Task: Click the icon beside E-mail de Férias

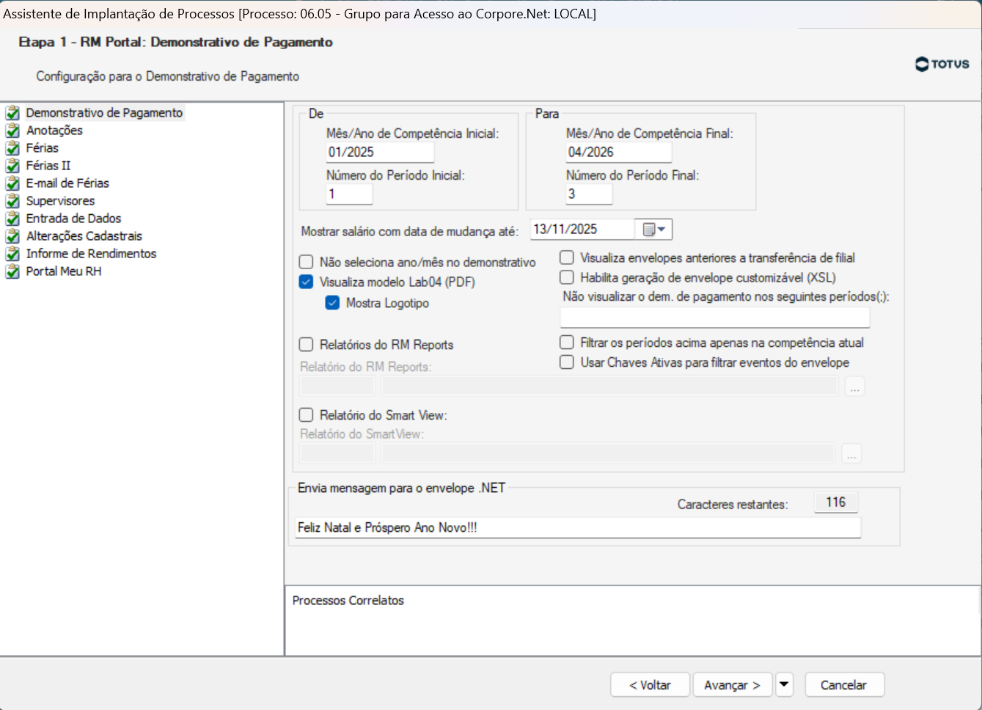Action: [x=12, y=183]
